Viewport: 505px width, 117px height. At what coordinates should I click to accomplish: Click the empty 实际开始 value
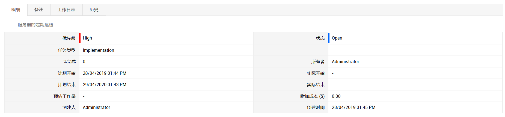pyautogui.click(x=333, y=73)
